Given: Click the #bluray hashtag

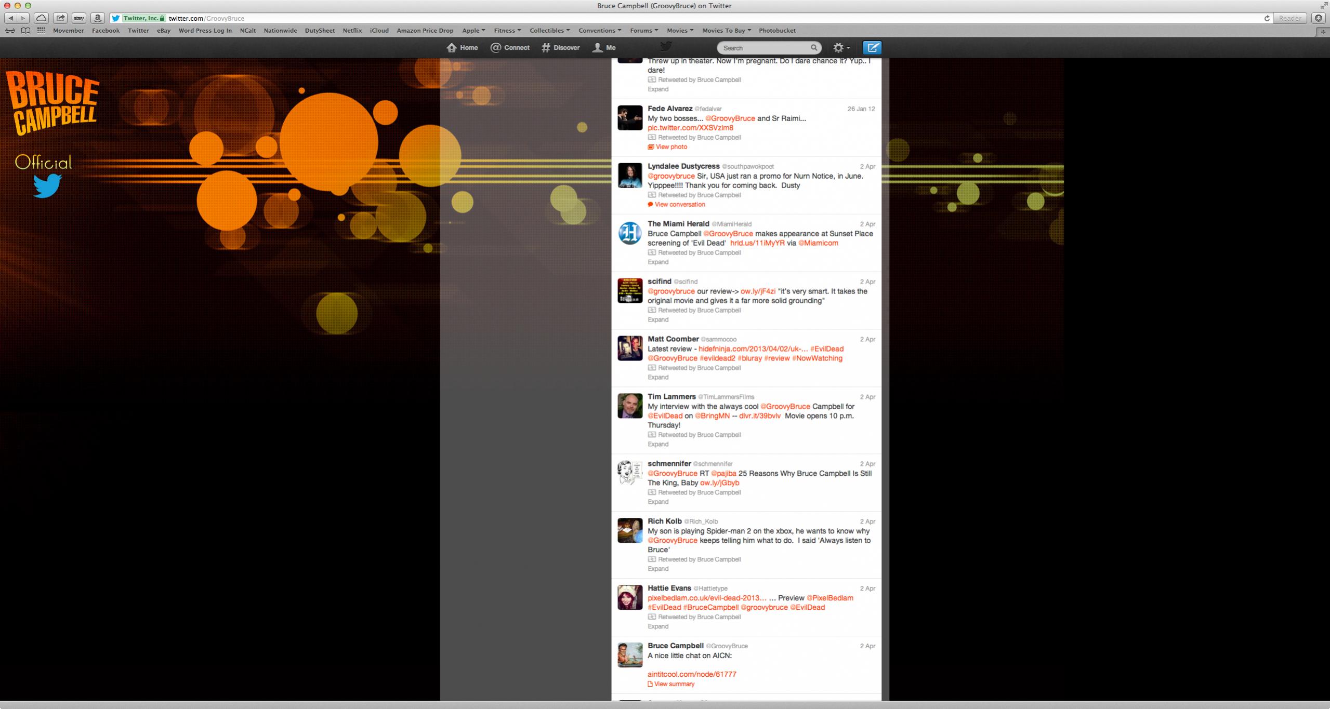Looking at the screenshot, I should coord(749,358).
